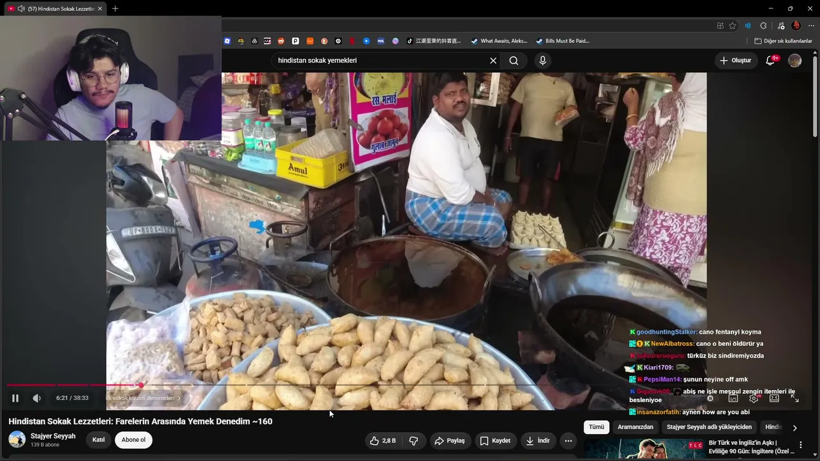Open options for the recommended TLC video
Image resolution: width=820 pixels, height=461 pixels.
tap(800, 445)
